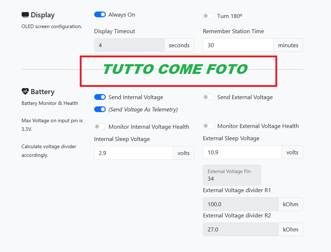Enable the Turn 180º toggle
The image size is (331, 252).
[209, 16]
